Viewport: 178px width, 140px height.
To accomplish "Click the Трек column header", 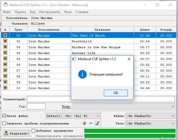I will click(x=18, y=30).
